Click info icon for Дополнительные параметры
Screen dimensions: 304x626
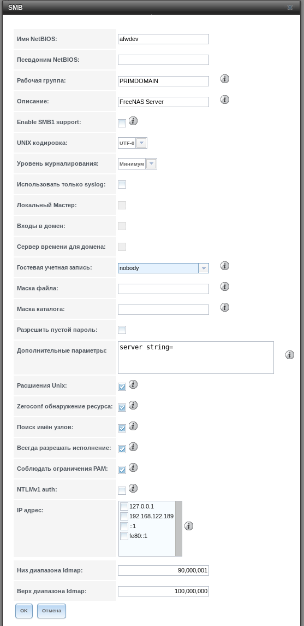click(x=290, y=354)
